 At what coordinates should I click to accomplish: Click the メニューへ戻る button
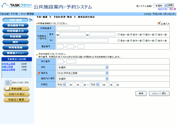tap(159, 94)
